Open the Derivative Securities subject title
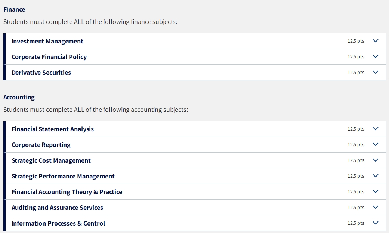389x233 pixels. coord(41,73)
